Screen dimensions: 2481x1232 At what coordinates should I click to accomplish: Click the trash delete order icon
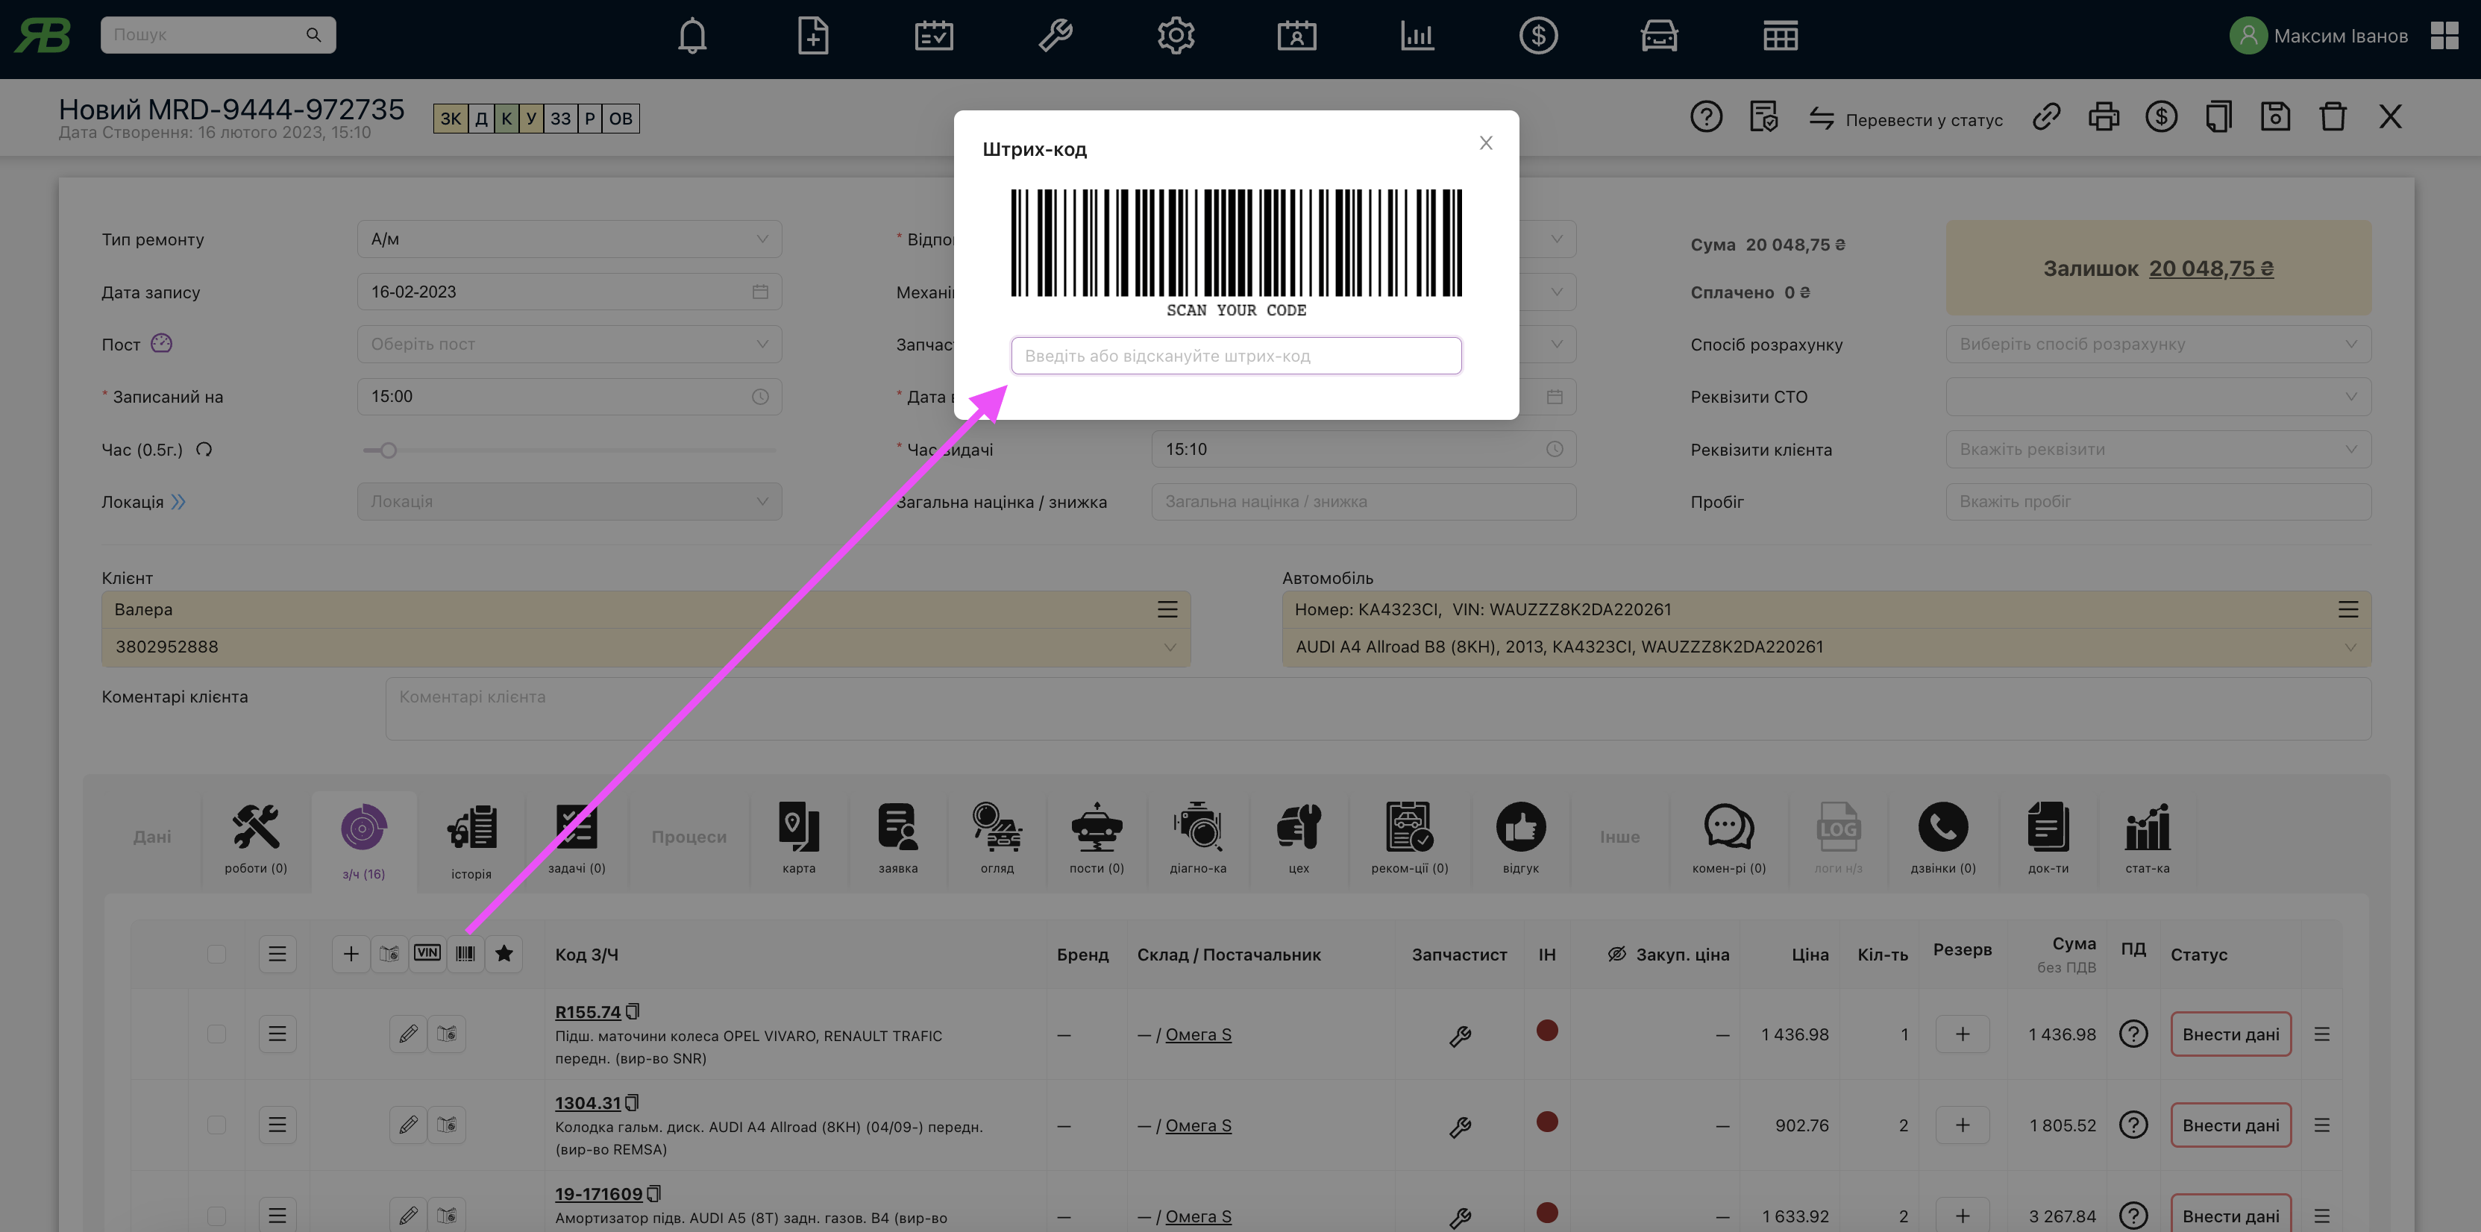(x=2333, y=118)
